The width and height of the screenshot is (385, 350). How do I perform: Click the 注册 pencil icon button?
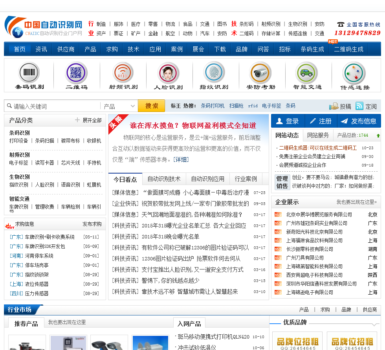pyautogui.click(x=321, y=121)
